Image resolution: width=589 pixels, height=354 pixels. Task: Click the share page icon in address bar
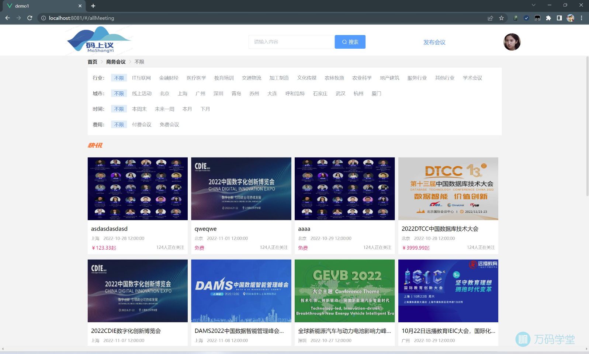click(x=490, y=18)
